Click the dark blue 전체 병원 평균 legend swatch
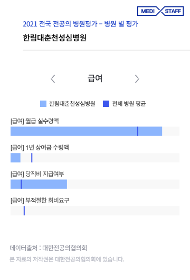This screenshot has width=190, height=280. point(106,104)
